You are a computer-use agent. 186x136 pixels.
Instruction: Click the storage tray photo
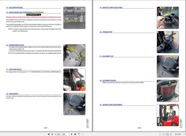(x=168, y=42)
